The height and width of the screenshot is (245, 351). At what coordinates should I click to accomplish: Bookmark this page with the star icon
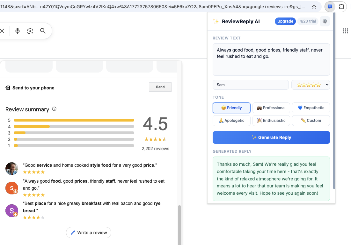314,6
